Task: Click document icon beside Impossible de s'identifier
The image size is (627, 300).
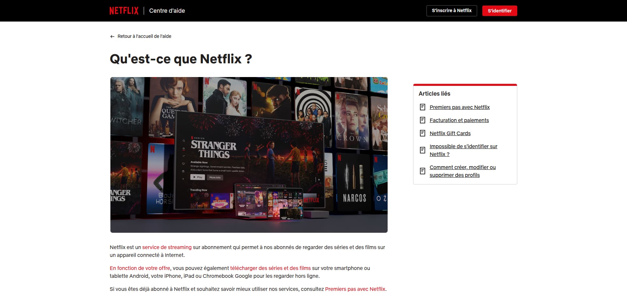Action: [x=422, y=150]
